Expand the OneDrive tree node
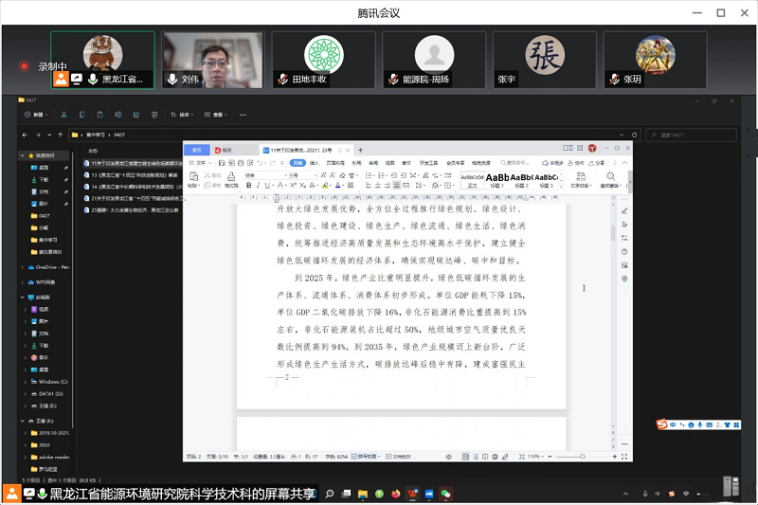Viewport: 758px width, 505px height. (x=22, y=267)
